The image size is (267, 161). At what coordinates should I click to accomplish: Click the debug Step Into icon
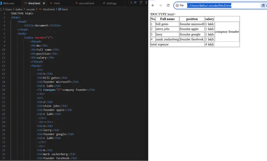(146, 2)
